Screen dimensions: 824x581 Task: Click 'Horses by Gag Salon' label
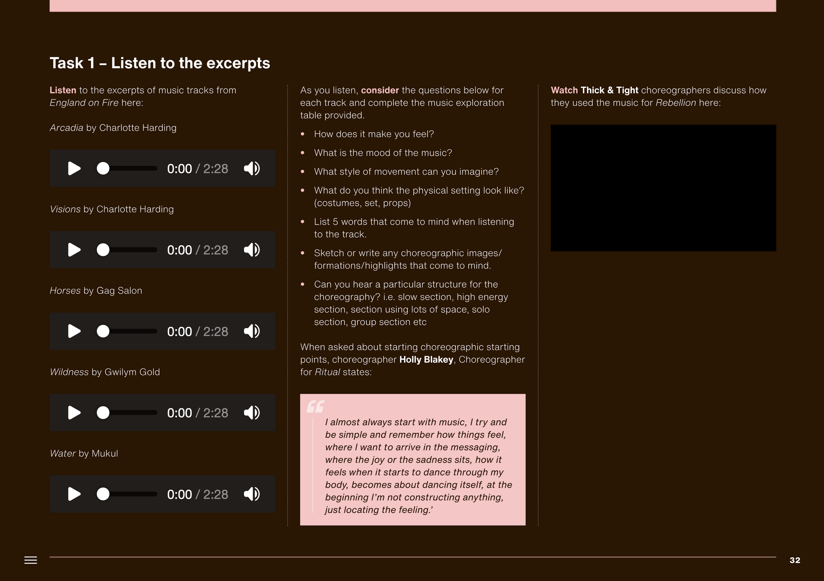pyautogui.click(x=96, y=291)
